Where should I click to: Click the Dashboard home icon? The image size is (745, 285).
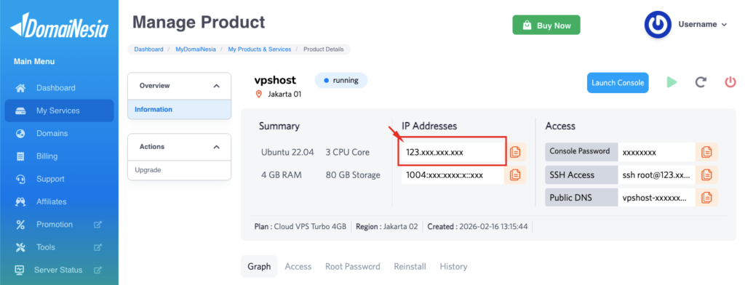20,88
